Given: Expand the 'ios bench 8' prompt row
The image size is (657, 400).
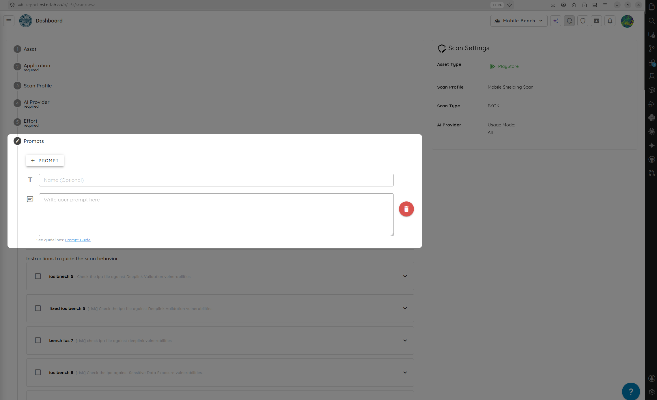Looking at the screenshot, I should click(x=405, y=373).
